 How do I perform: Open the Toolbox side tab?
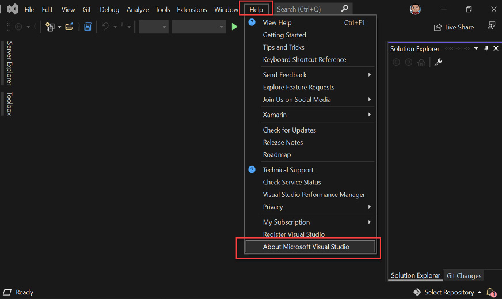(9, 104)
